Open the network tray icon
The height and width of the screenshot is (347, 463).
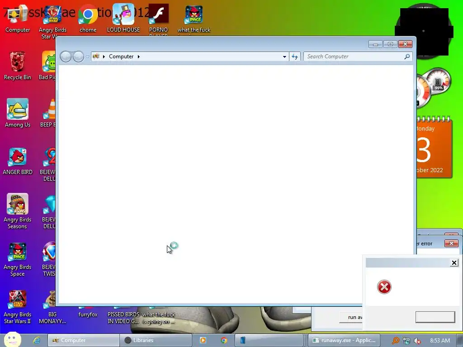point(406,341)
